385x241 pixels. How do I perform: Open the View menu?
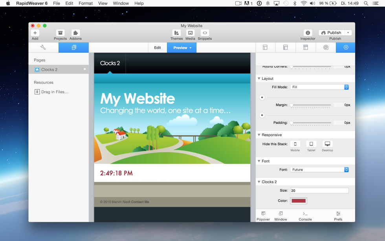point(103,4)
